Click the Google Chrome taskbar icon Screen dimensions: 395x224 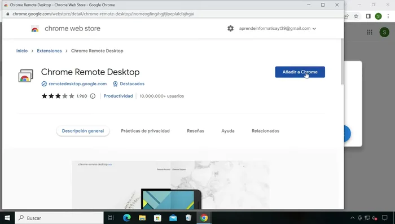pos(204,218)
